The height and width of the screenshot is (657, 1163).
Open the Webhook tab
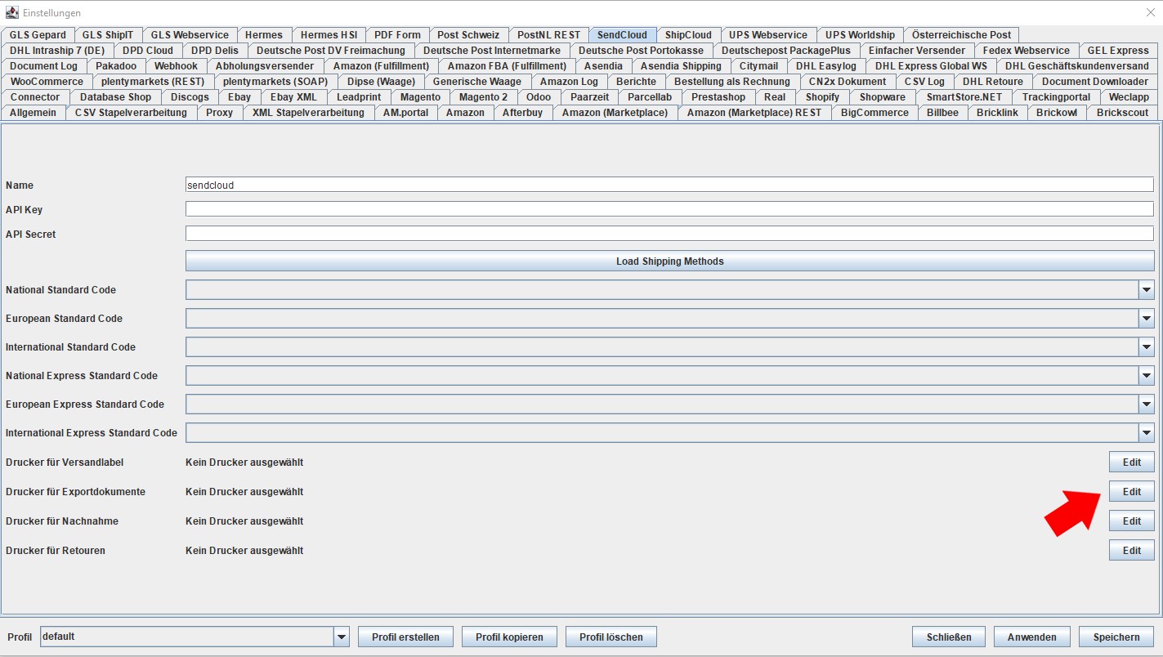click(x=177, y=66)
